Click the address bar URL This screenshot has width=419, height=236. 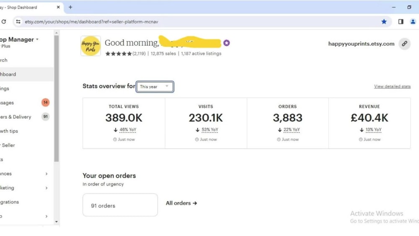tap(91, 22)
